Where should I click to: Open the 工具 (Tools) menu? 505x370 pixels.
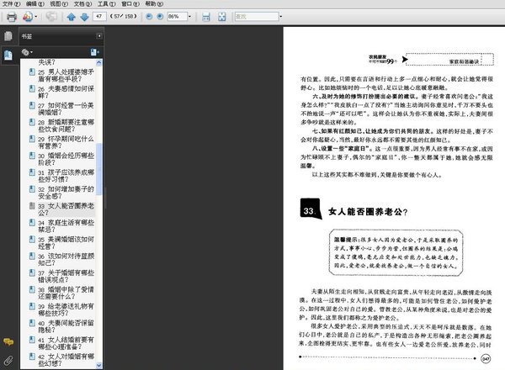tap(106, 4)
